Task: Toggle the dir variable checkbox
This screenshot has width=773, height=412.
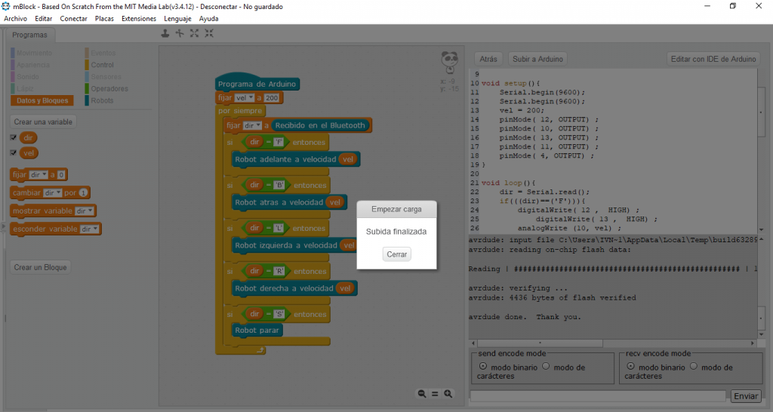Action: (13, 137)
